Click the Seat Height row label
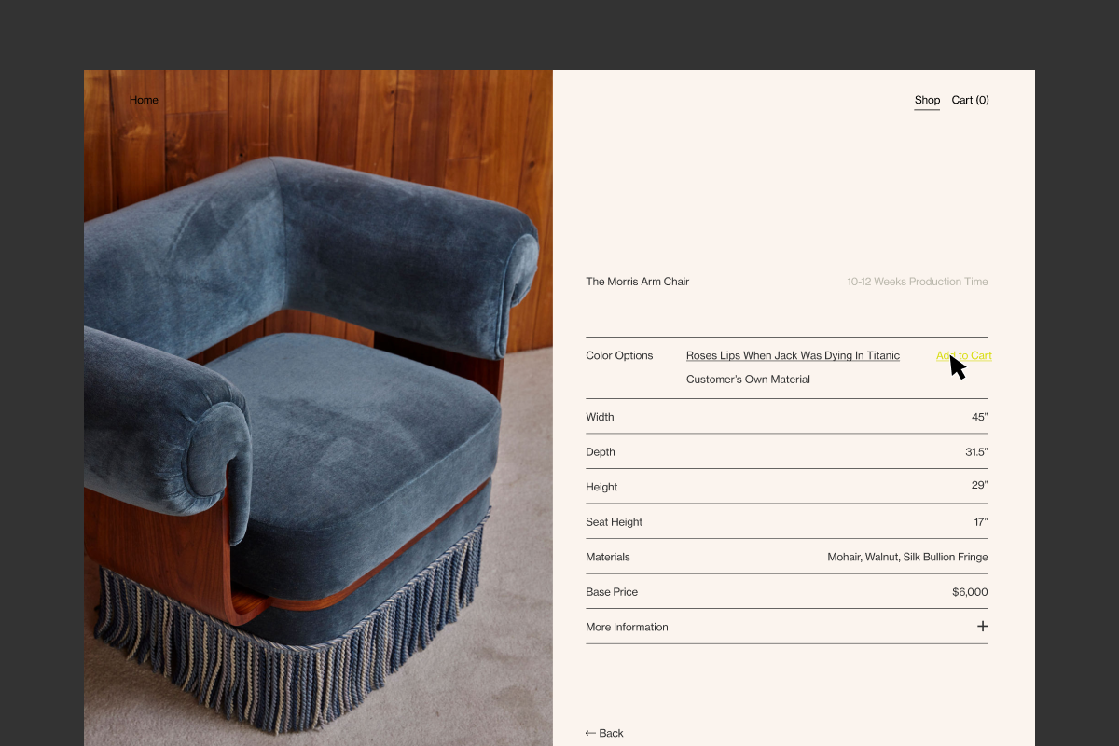This screenshot has height=746, width=1119. pyautogui.click(x=614, y=522)
